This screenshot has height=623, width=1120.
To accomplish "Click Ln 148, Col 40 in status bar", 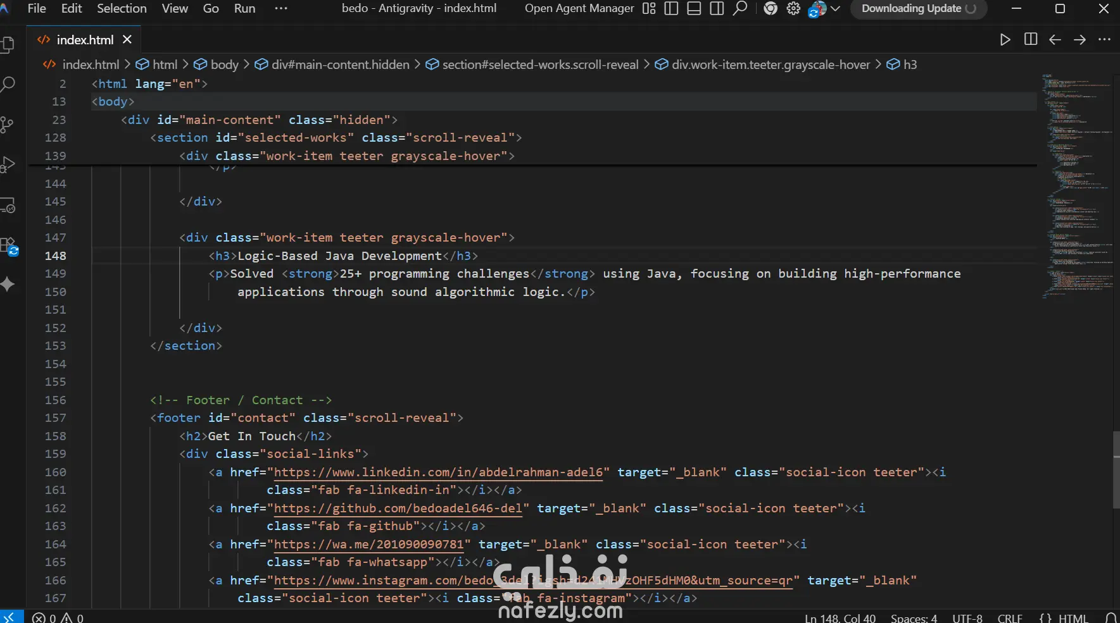I will [x=840, y=618].
